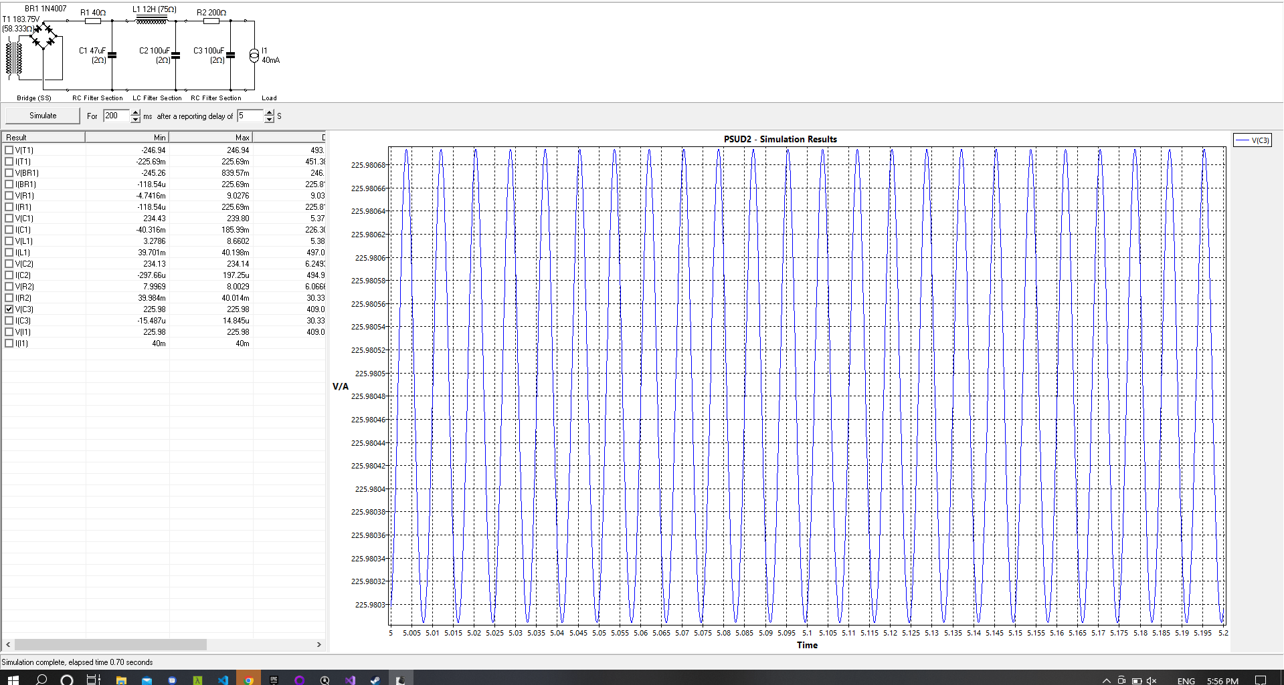Click the muted volume tray icon

point(1152,680)
